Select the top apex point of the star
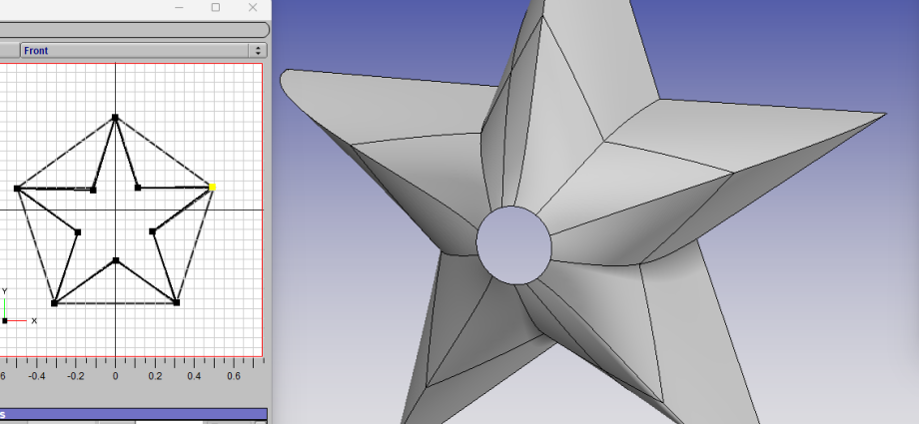Screen dimensions: 919x424 point(115,118)
